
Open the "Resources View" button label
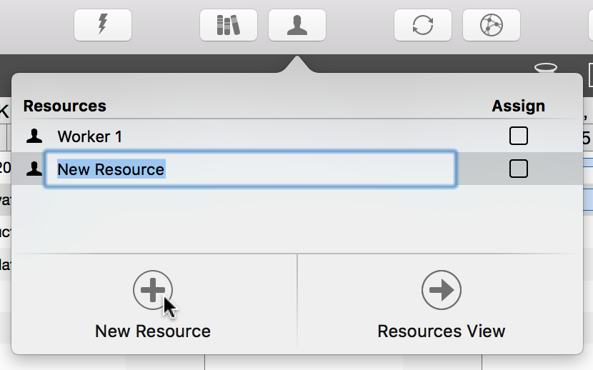pyautogui.click(x=442, y=331)
